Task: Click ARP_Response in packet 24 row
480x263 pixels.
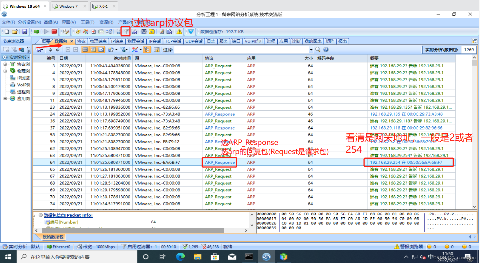Action: tap(220, 114)
